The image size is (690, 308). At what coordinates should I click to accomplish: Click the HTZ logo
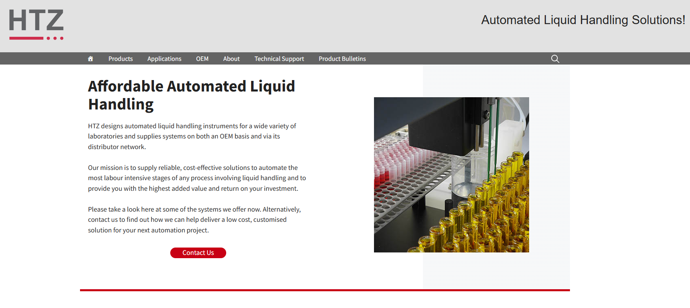click(36, 25)
